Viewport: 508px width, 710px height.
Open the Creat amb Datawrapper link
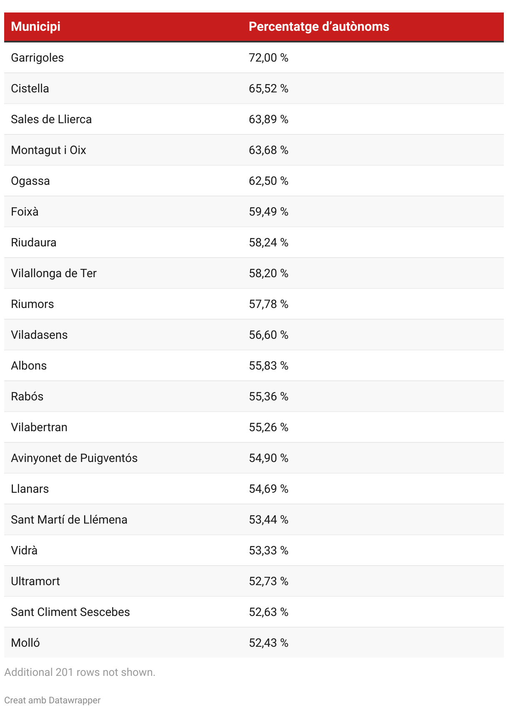(x=52, y=700)
